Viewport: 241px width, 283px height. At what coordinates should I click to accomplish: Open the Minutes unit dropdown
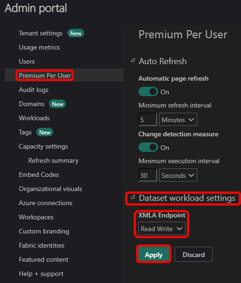pyautogui.click(x=178, y=119)
